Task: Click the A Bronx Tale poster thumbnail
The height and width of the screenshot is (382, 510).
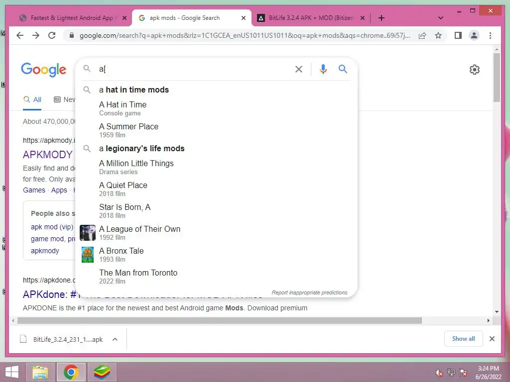Action: click(x=88, y=255)
